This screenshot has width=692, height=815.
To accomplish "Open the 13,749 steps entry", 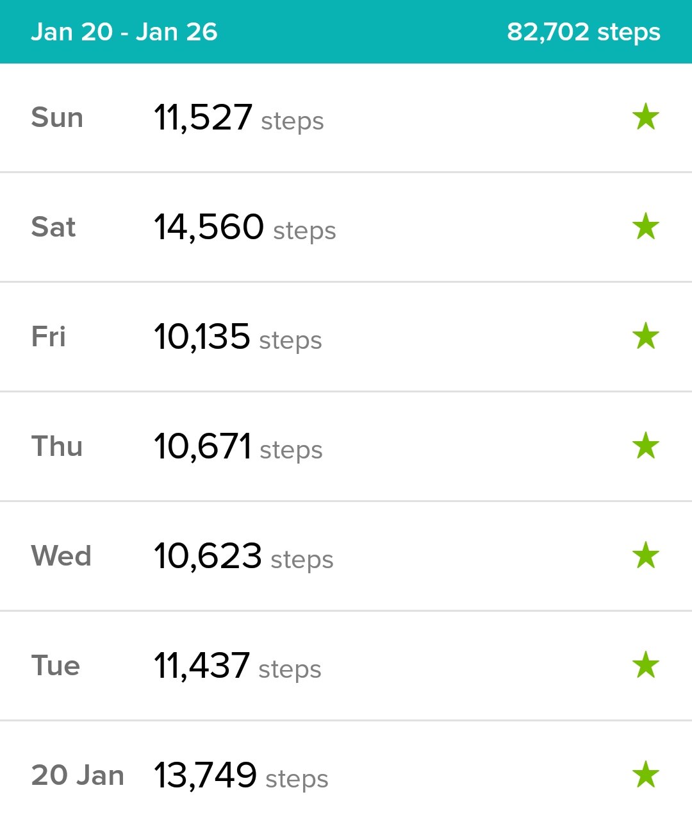I will coord(241,776).
